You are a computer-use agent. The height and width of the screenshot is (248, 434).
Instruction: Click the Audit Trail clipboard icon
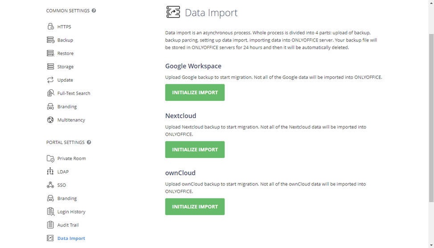pos(50,225)
